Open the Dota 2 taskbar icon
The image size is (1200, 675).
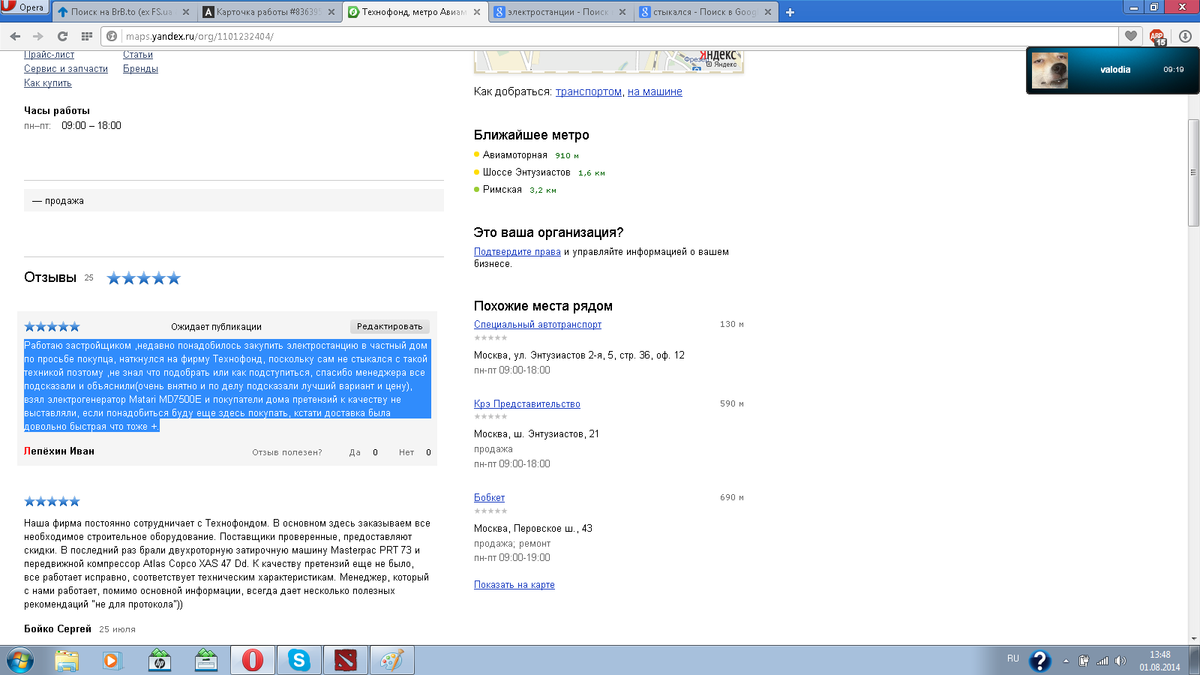coord(346,661)
